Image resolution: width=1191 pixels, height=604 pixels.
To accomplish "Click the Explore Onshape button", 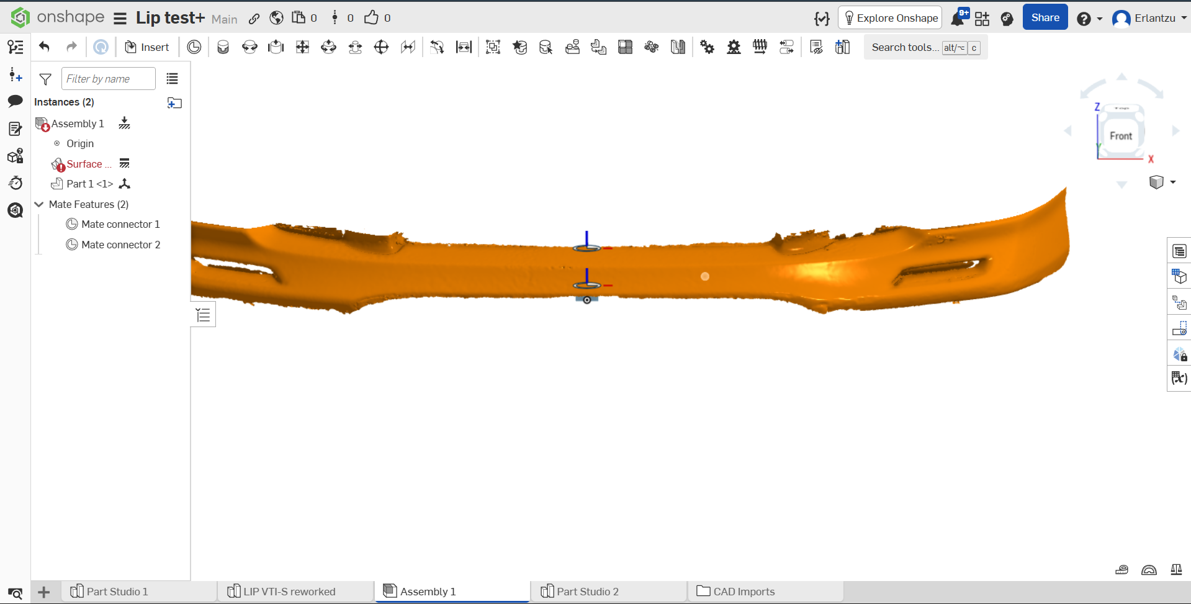I will tap(890, 18).
